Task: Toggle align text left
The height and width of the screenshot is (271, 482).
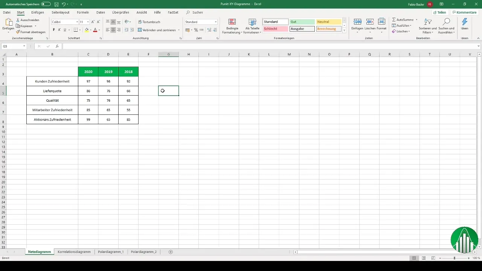Action: pos(108,30)
